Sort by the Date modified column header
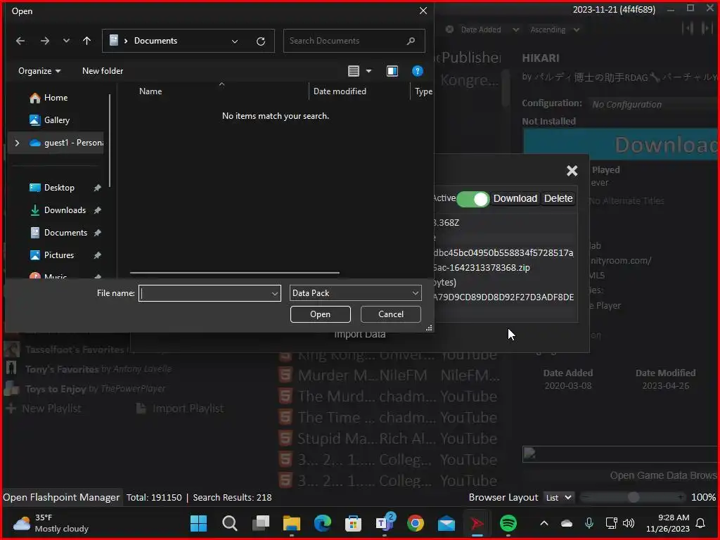 tap(340, 91)
